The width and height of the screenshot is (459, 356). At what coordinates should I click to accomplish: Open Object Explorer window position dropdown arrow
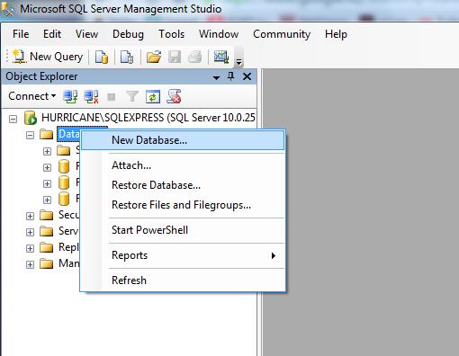pyautogui.click(x=216, y=77)
